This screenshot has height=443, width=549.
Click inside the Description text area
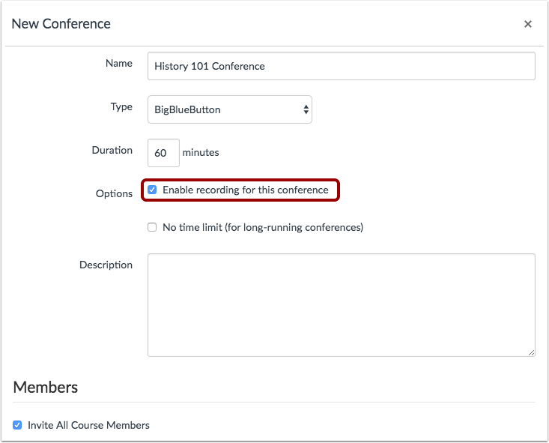tap(342, 305)
